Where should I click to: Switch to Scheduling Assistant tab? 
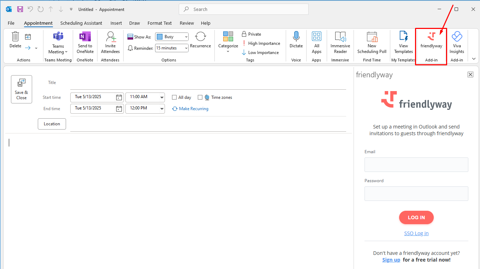pyautogui.click(x=81, y=23)
